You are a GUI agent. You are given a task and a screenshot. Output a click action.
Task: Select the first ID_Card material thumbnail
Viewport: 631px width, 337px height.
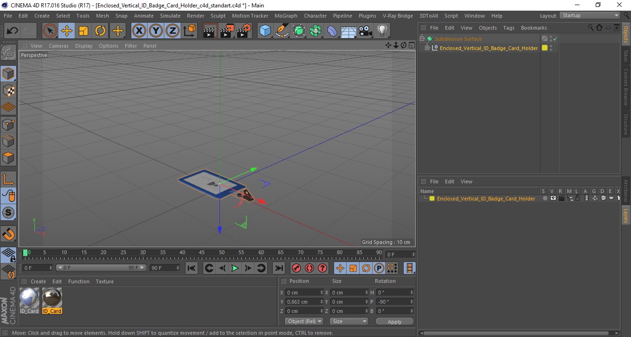(29, 298)
